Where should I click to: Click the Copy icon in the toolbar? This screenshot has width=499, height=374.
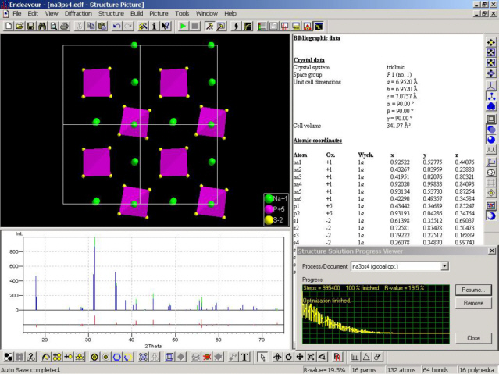pyautogui.click(x=91, y=26)
